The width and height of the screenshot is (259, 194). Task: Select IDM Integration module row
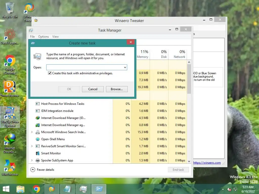click(x=108, y=111)
